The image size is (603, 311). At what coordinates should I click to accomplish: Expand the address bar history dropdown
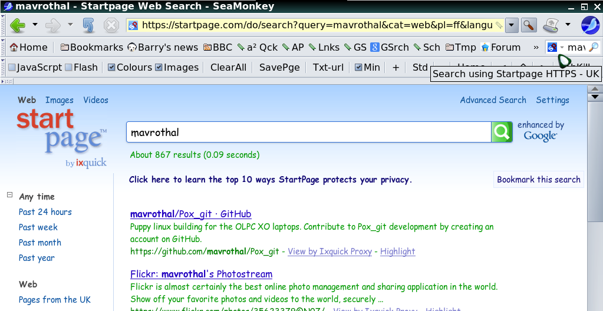[x=512, y=25]
